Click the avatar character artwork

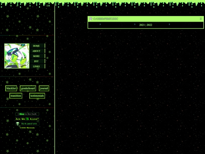click(x=17, y=56)
